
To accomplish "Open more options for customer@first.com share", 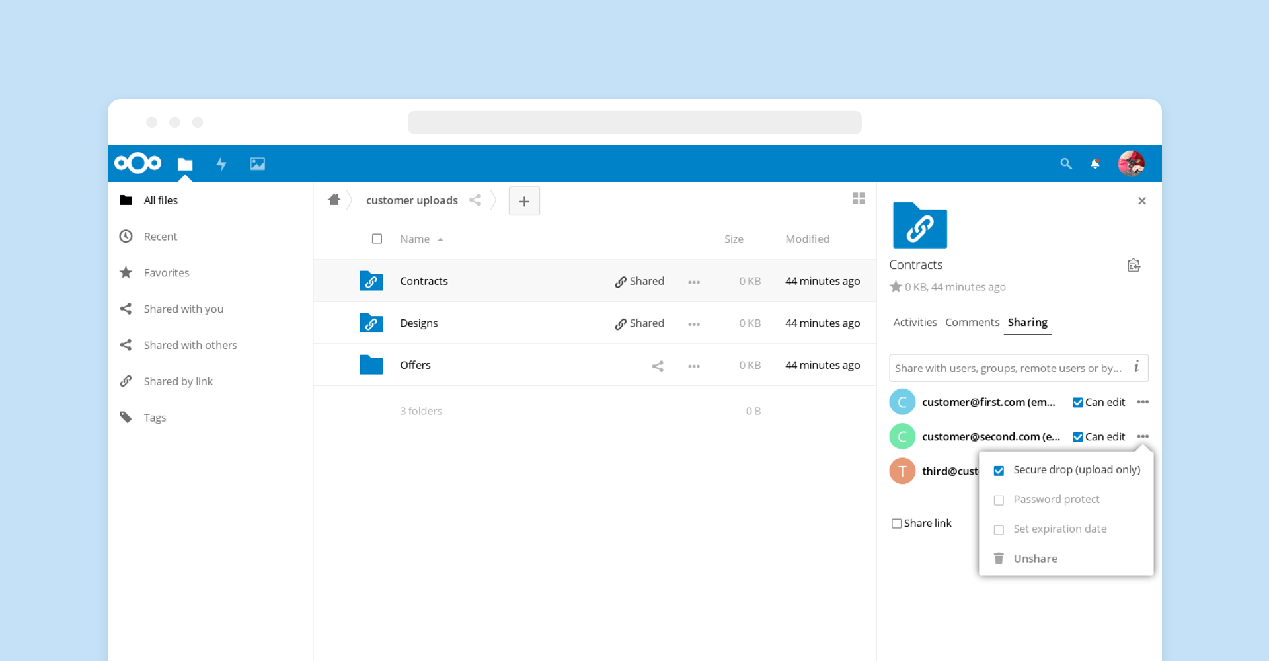I will (1143, 402).
